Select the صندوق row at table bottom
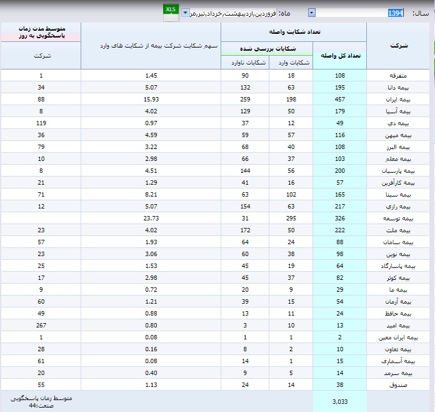Screen dimensions: 435x412 (398, 386)
